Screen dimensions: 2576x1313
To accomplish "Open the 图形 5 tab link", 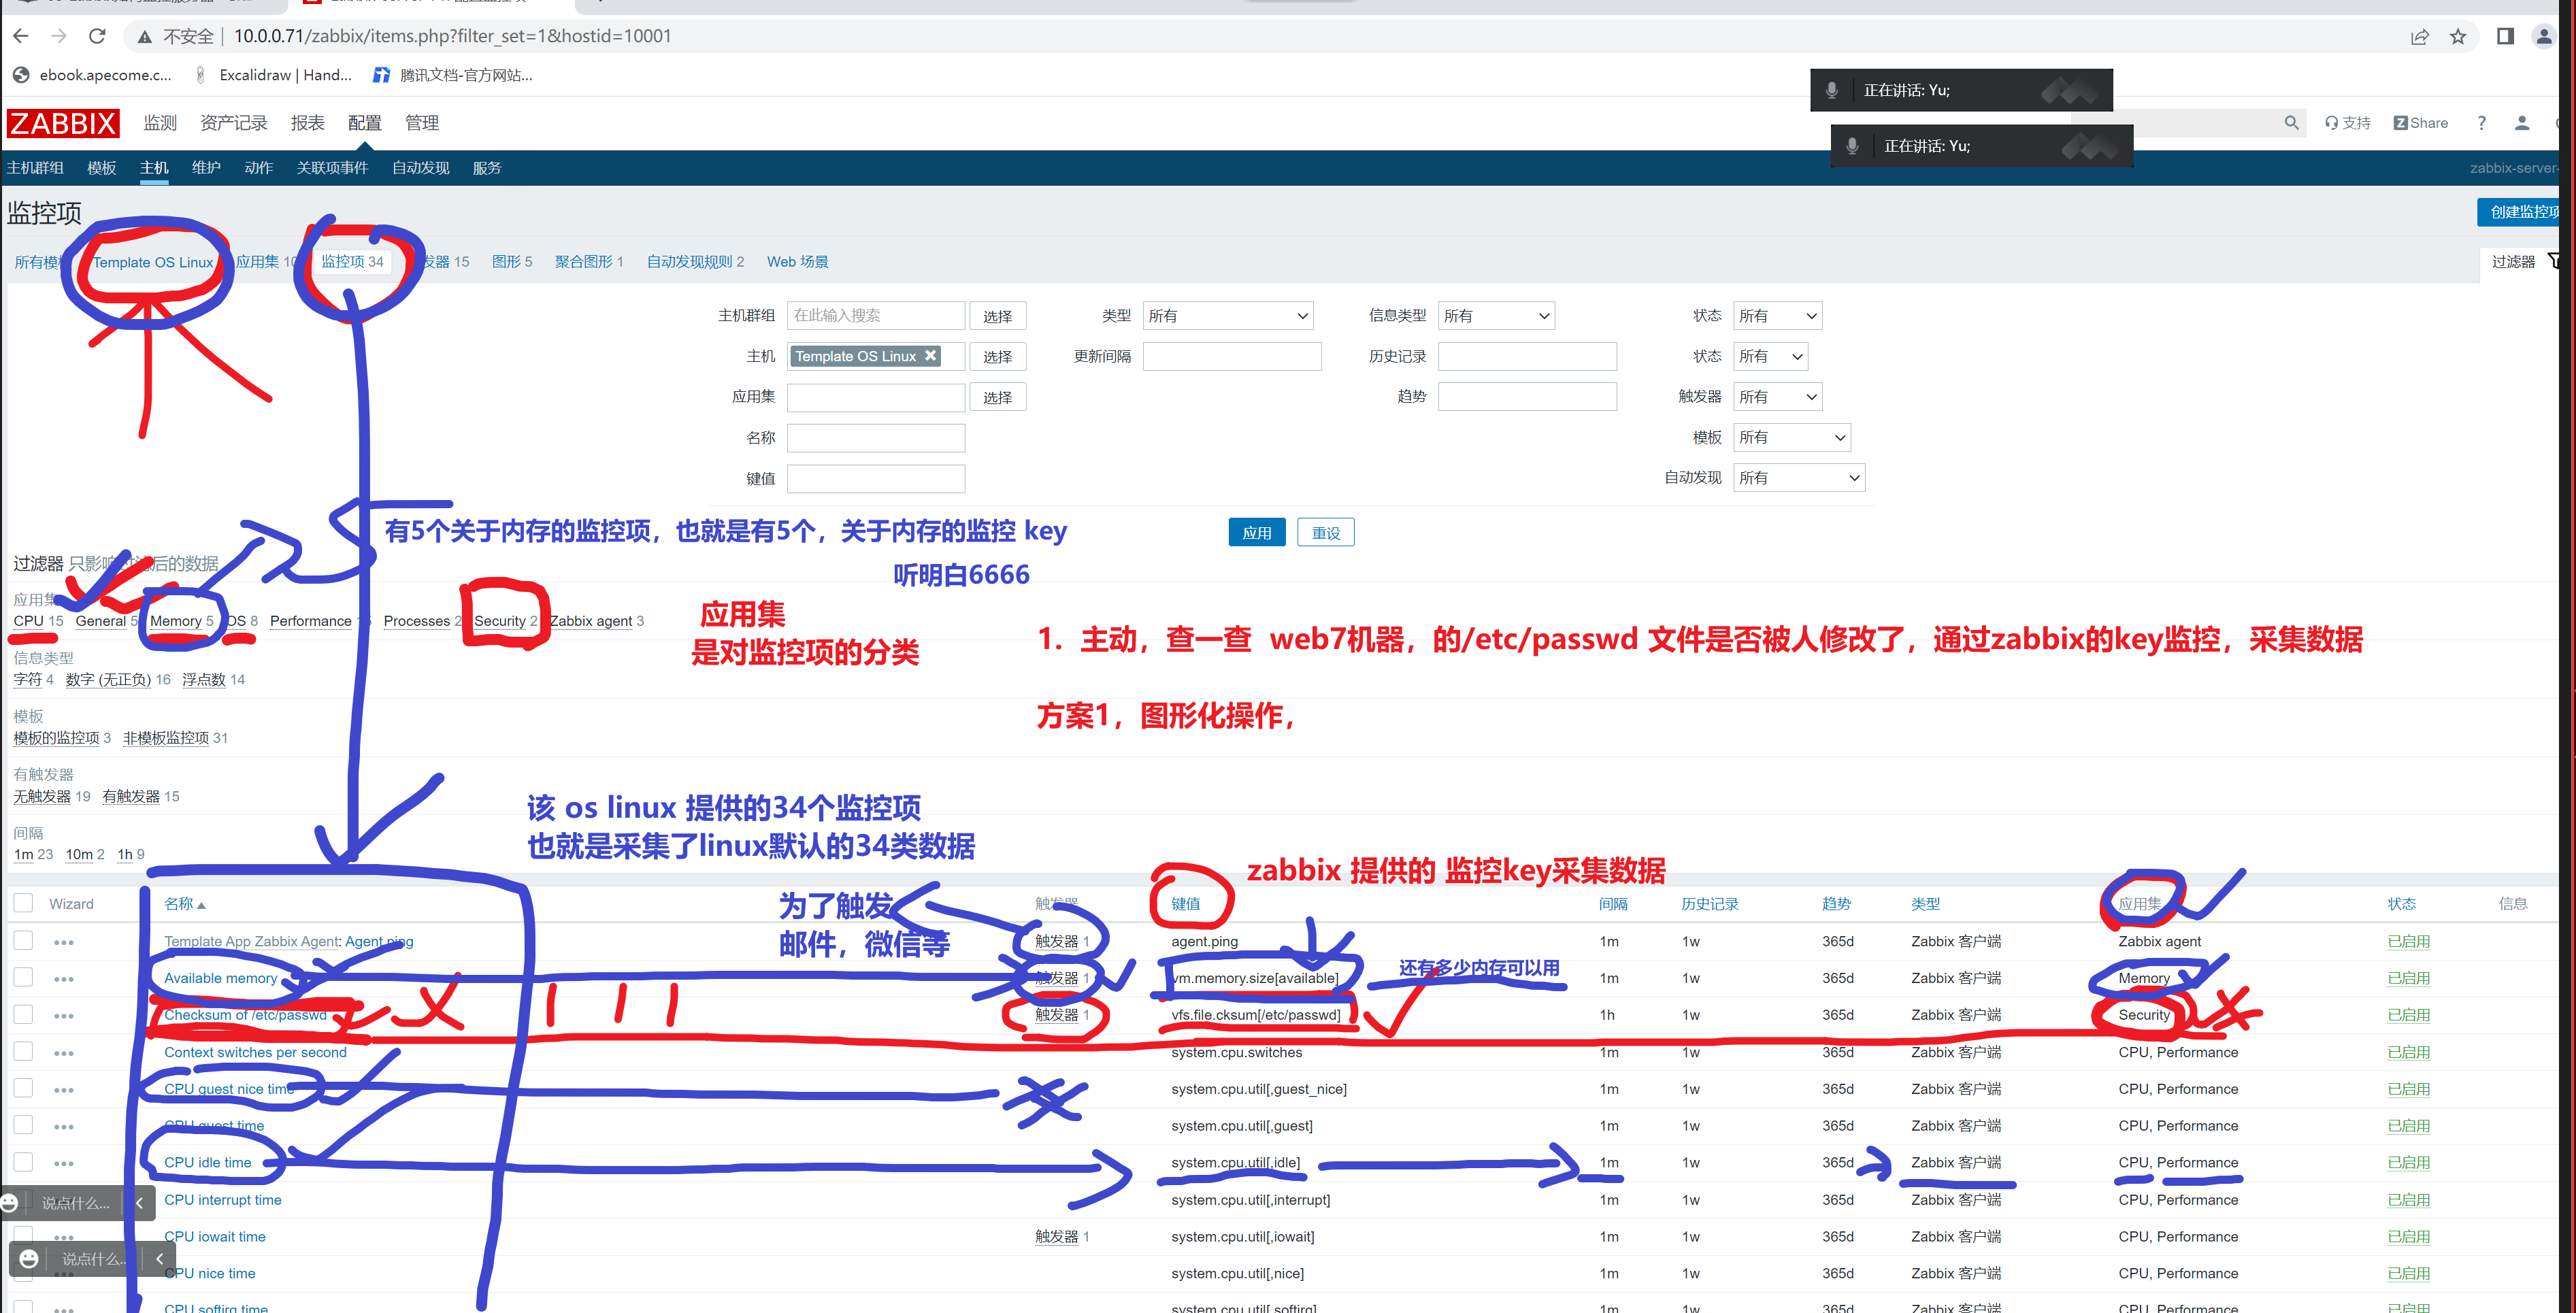I will pyautogui.click(x=511, y=261).
